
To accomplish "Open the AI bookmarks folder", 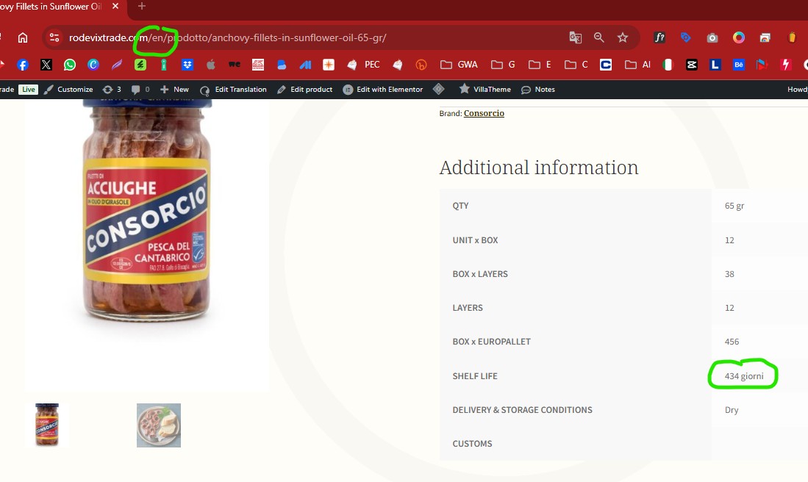I will coord(637,65).
